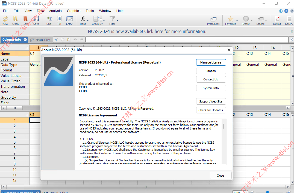Expand the Recent dropdown arrow
The image size is (294, 193).
252,20
